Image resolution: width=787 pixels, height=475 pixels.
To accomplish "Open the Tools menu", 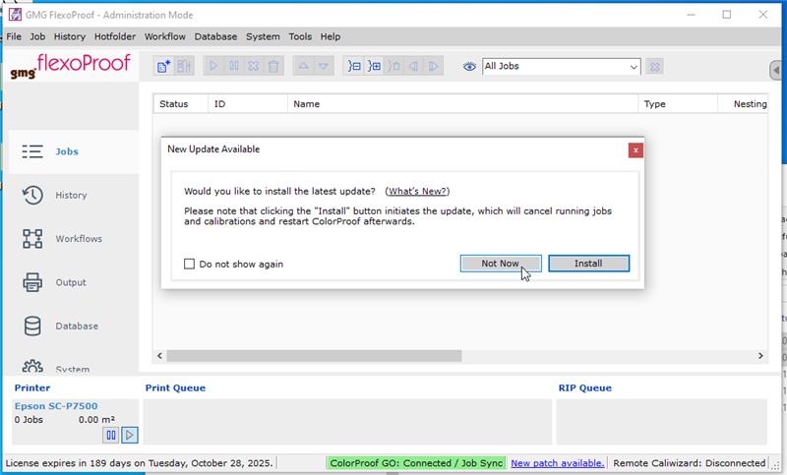I will 300,36.
